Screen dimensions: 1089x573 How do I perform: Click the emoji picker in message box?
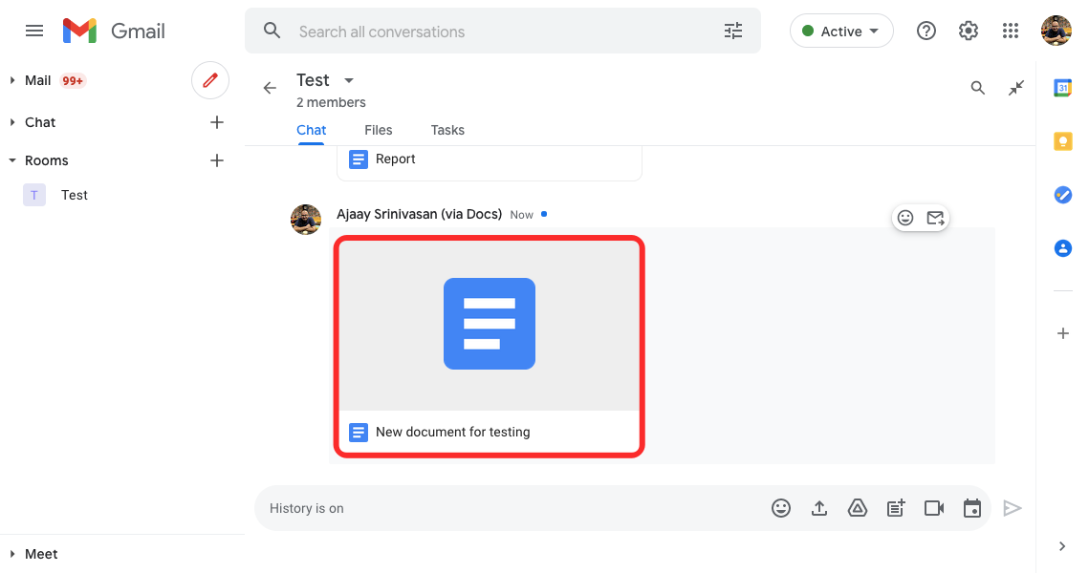(781, 508)
